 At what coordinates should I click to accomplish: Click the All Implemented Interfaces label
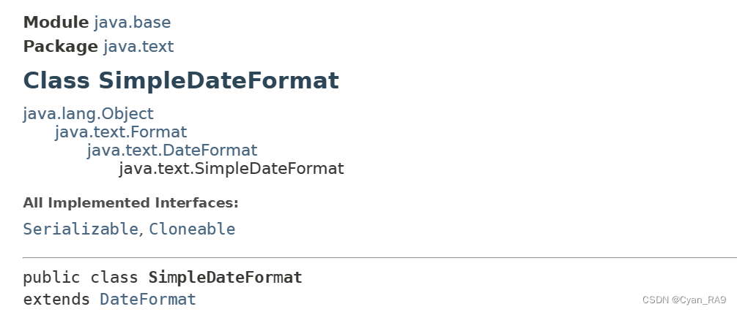pyautogui.click(x=130, y=203)
